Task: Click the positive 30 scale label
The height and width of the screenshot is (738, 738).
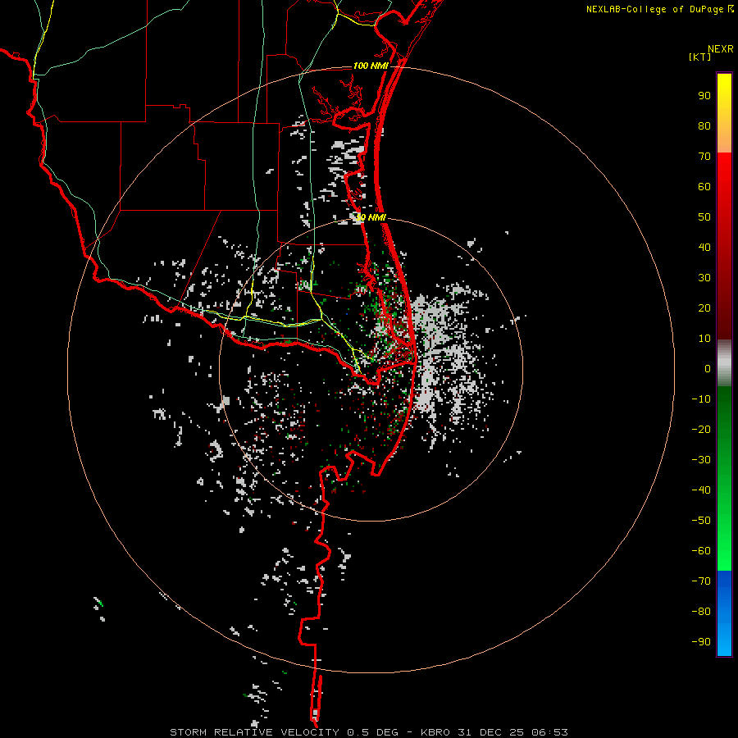Action: 704,278
